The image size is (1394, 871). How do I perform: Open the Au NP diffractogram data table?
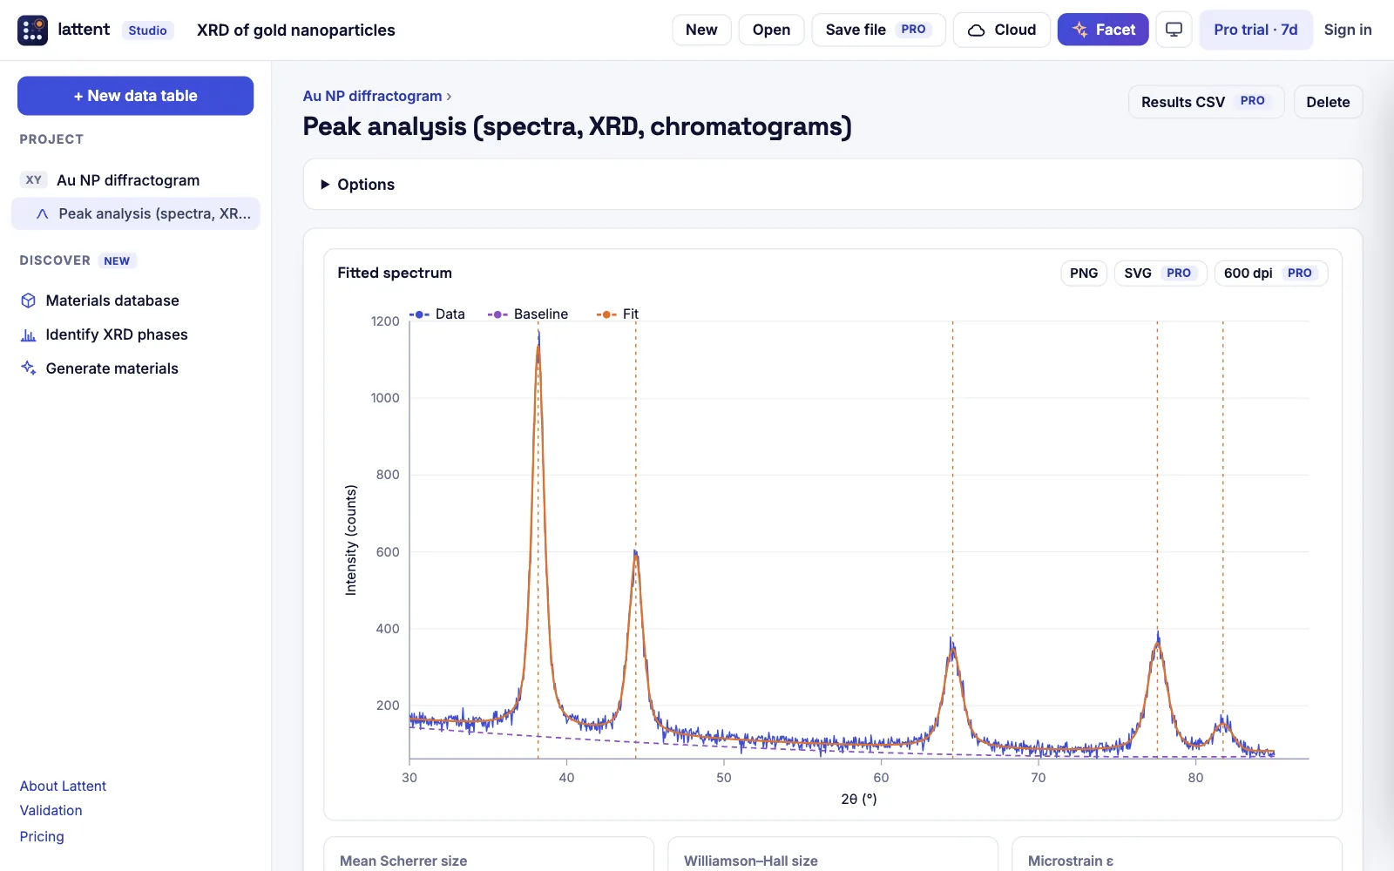click(128, 180)
